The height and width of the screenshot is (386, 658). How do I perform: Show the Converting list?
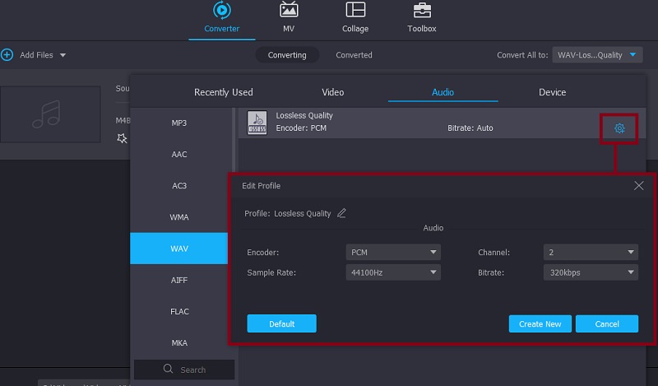287,55
